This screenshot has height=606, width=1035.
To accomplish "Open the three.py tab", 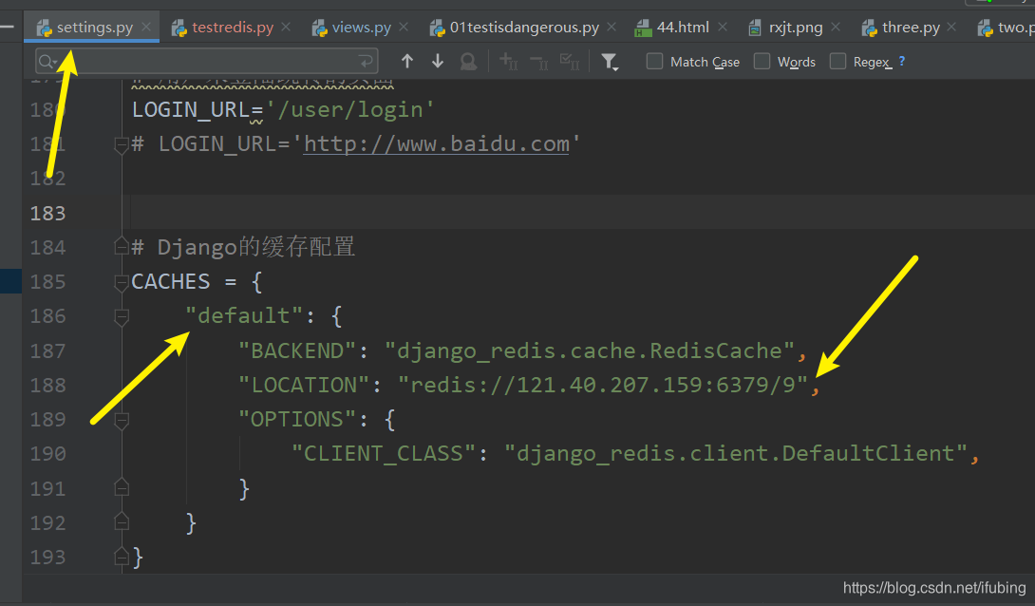I will pyautogui.click(x=911, y=27).
